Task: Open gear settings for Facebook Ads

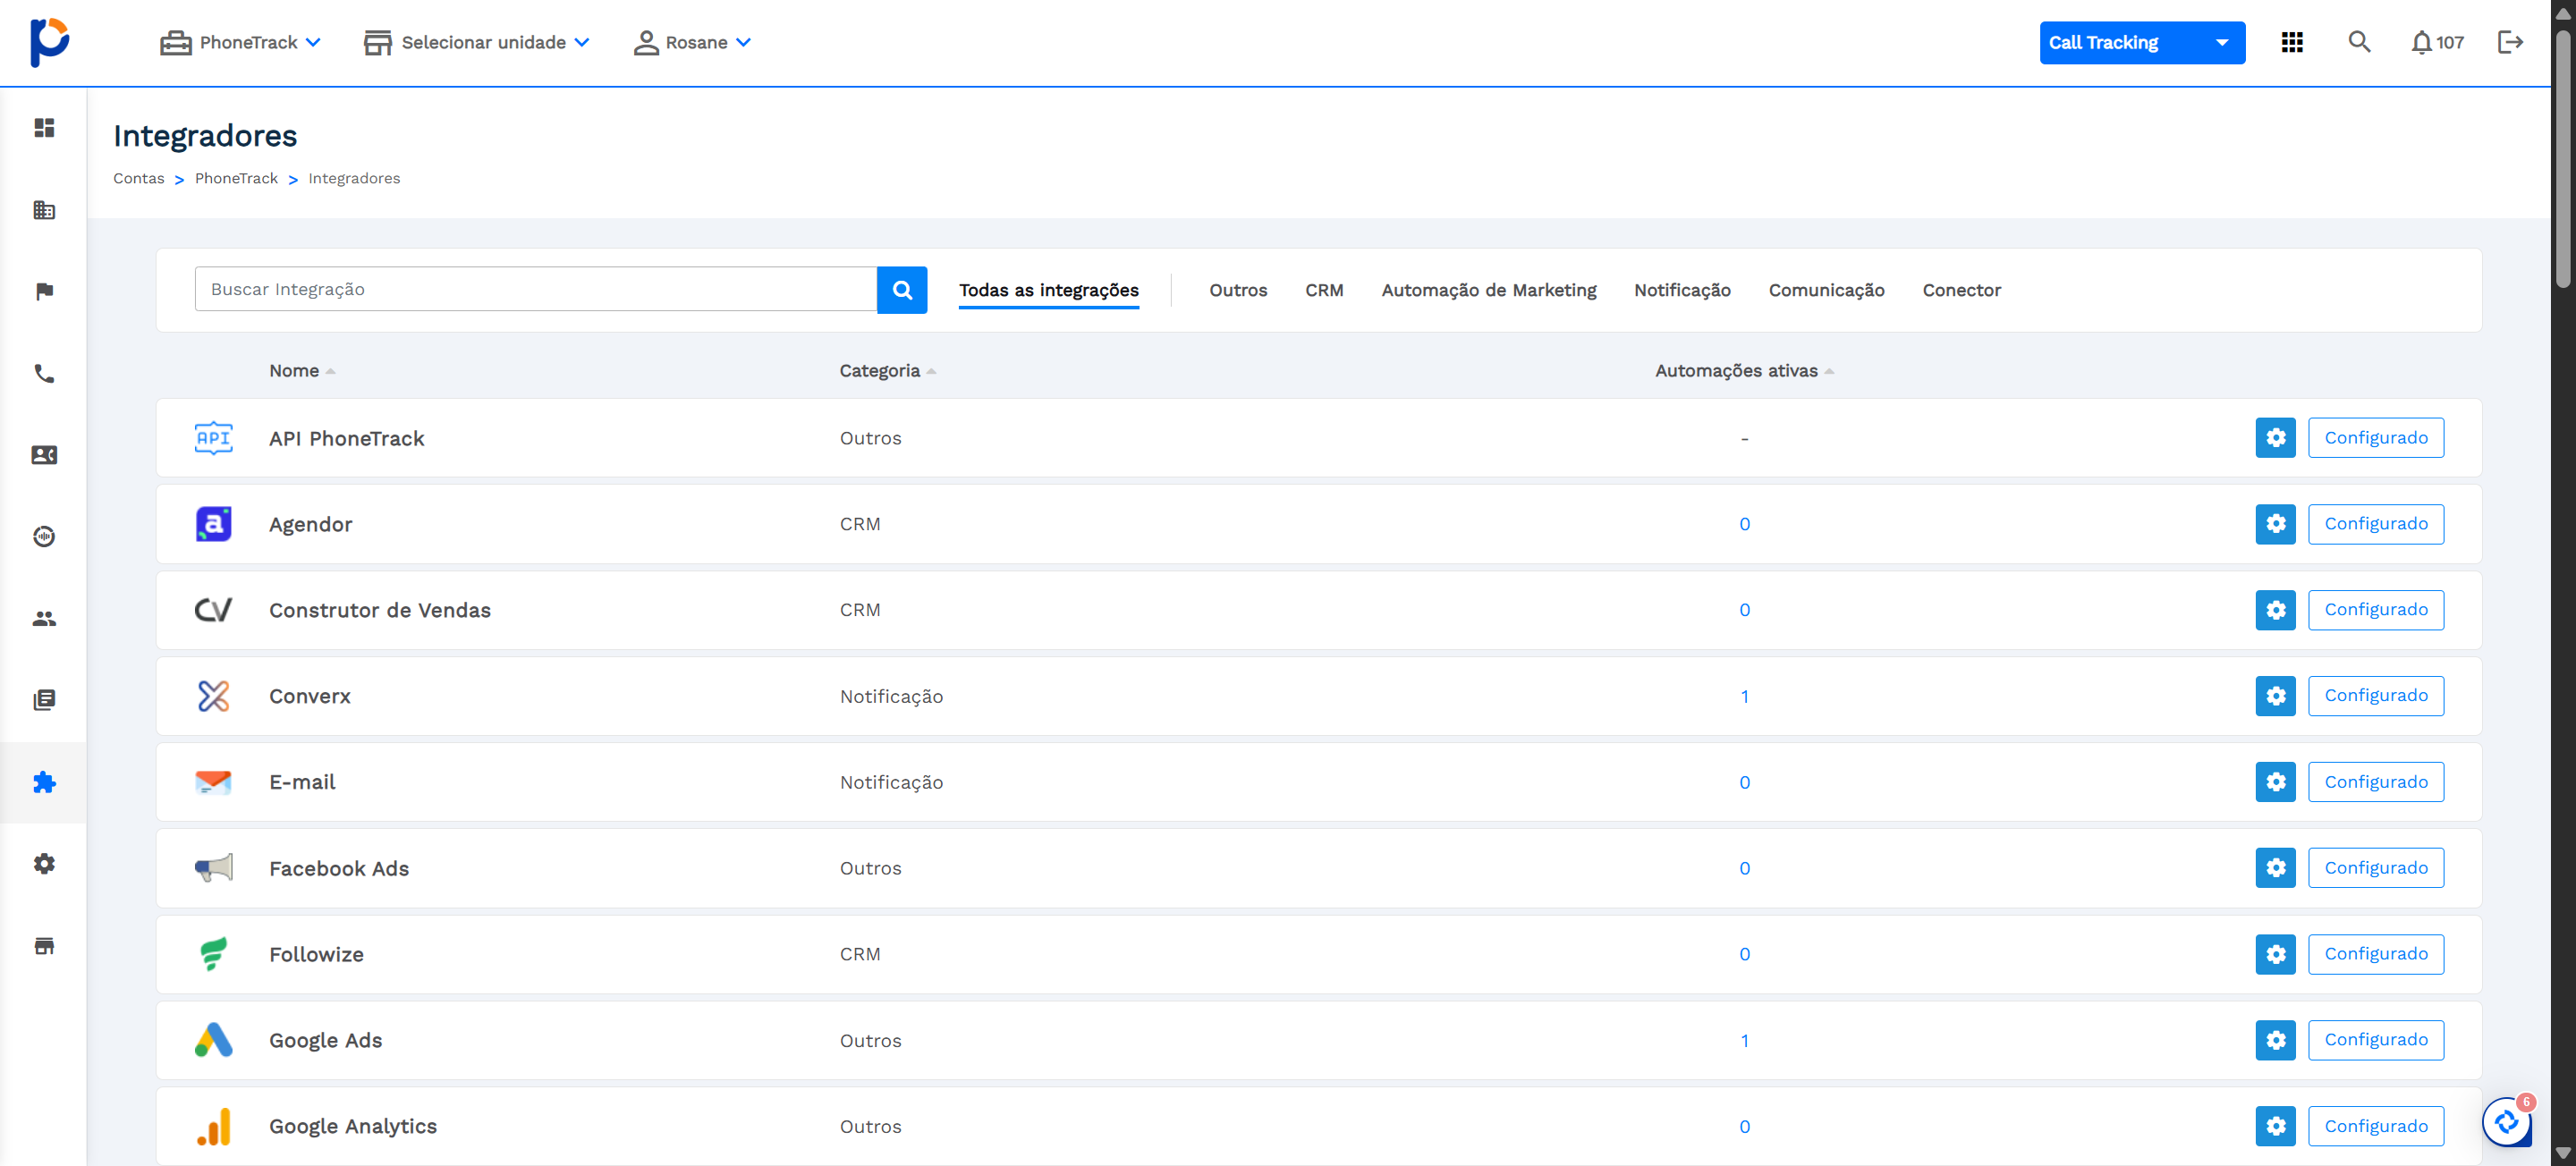Action: pos(2275,868)
